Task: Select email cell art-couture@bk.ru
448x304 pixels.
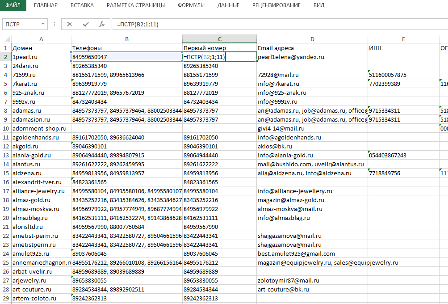Action: point(312,289)
